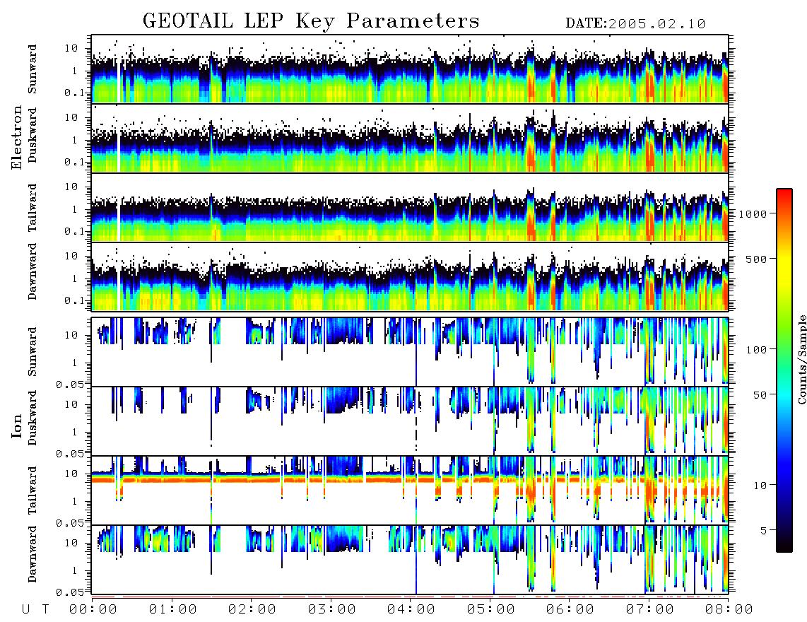The image size is (807, 622).
Task: Click the "U T" axis label
Action: pyautogui.click(x=35, y=609)
